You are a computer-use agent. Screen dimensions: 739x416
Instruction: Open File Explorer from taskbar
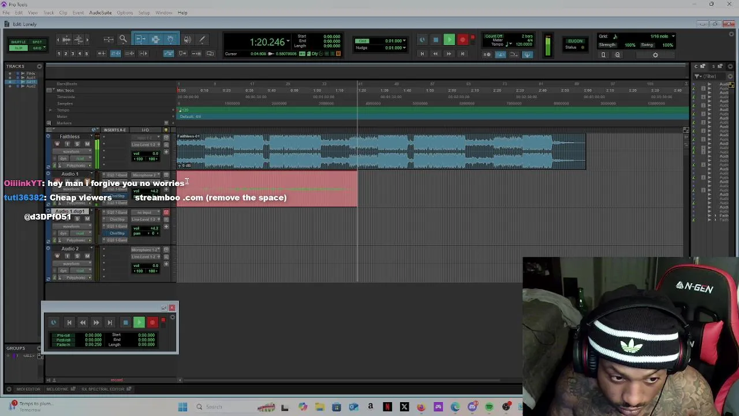pyautogui.click(x=319, y=407)
